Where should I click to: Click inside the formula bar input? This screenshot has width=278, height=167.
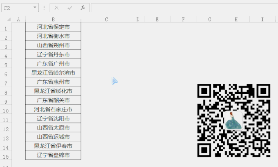(x=184, y=8)
